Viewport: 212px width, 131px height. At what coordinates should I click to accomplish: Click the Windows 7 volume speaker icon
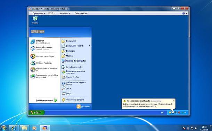coord(196,128)
